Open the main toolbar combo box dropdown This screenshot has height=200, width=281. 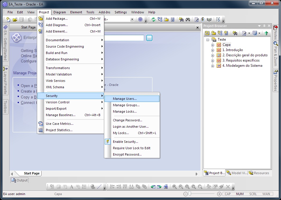(x=132, y=19)
